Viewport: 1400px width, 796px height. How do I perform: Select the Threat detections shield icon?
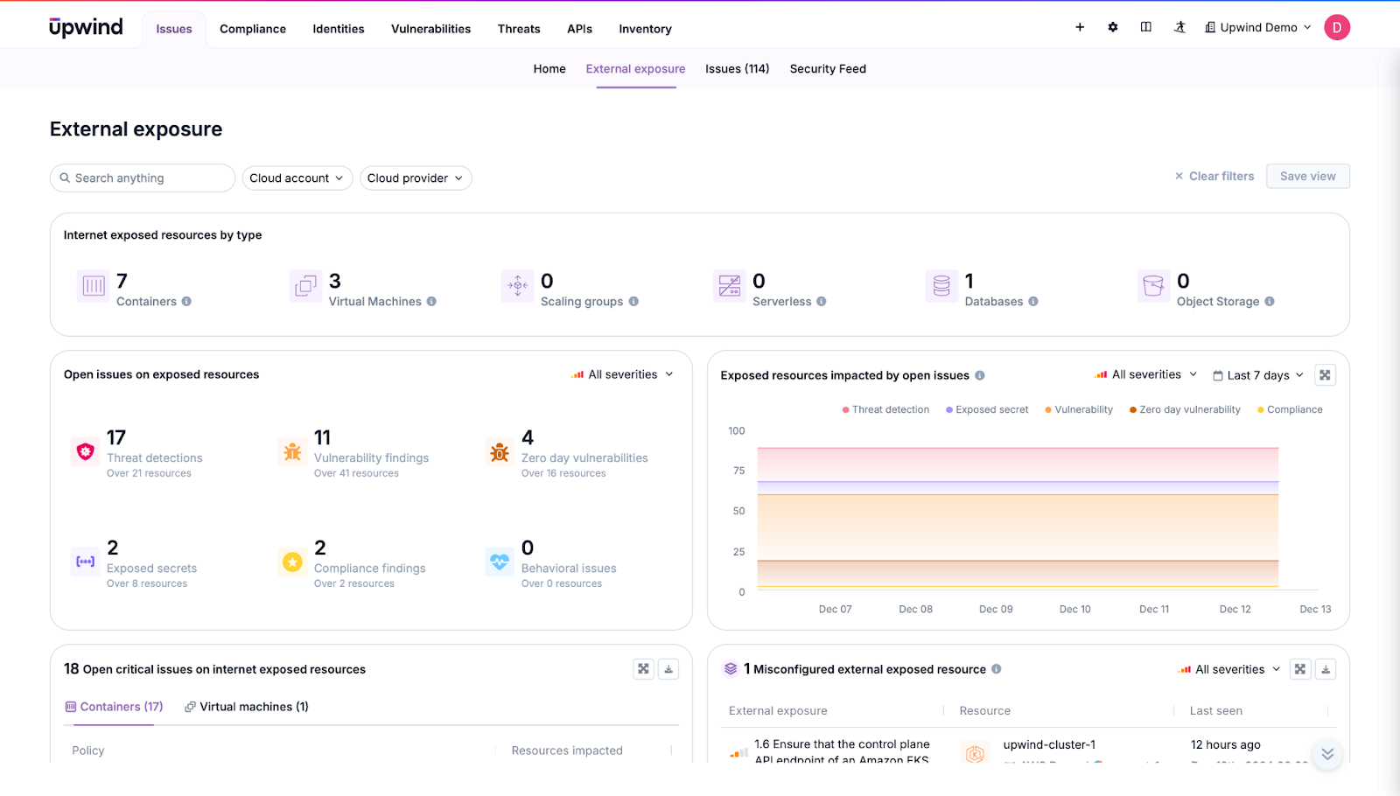tap(84, 450)
